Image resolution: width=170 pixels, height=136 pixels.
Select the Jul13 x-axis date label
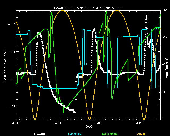pos(140,123)
